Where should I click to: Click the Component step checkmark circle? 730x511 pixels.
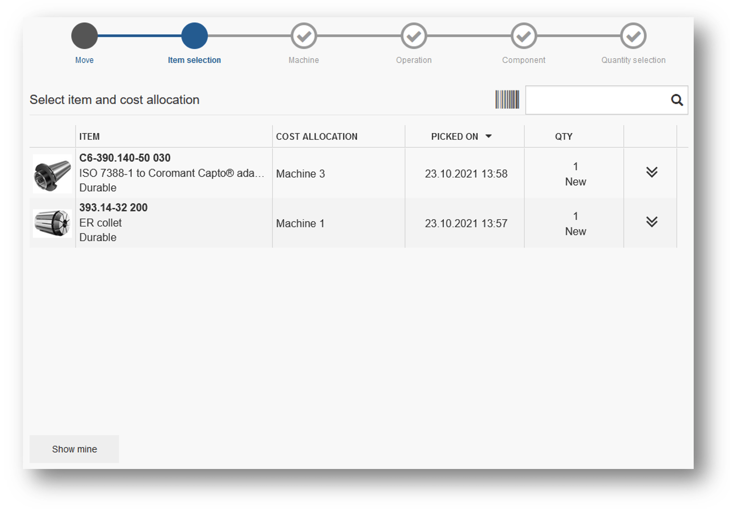click(524, 36)
